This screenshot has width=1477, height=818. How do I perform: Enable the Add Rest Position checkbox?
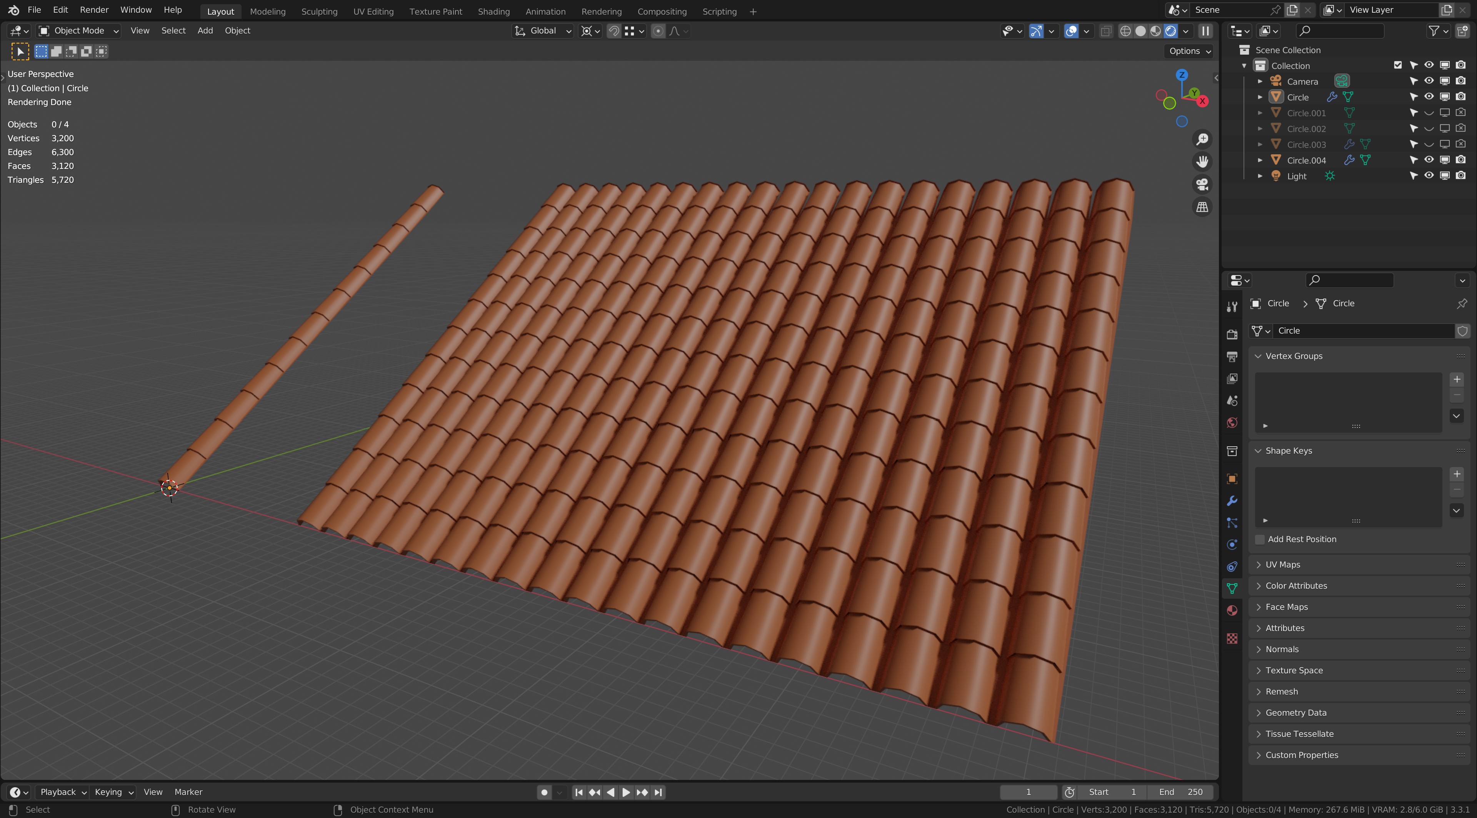[x=1260, y=539]
